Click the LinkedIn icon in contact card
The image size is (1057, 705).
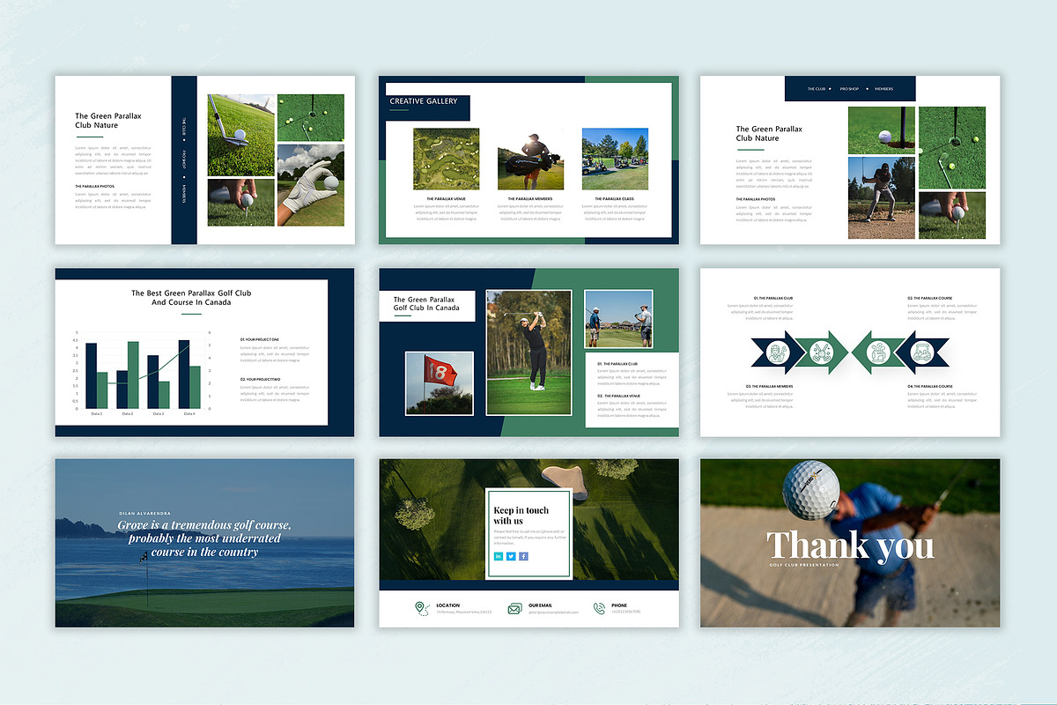coord(499,556)
